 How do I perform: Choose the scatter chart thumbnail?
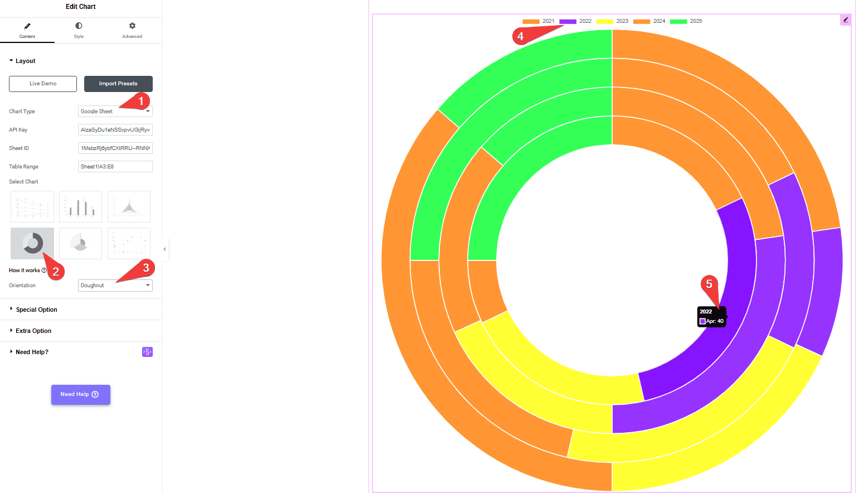point(129,243)
